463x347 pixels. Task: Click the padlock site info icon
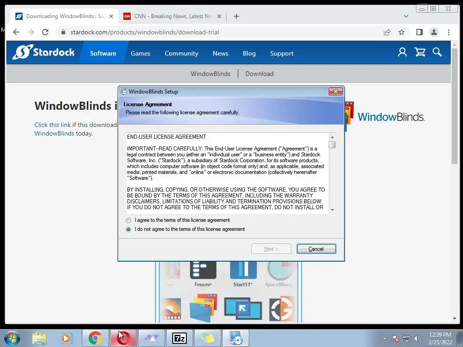63,32
